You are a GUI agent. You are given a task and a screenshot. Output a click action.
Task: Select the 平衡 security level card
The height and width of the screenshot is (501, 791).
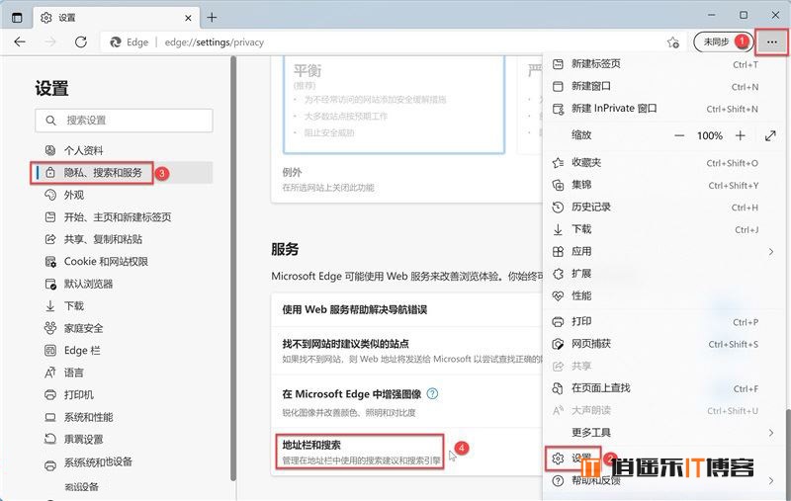(x=394, y=104)
